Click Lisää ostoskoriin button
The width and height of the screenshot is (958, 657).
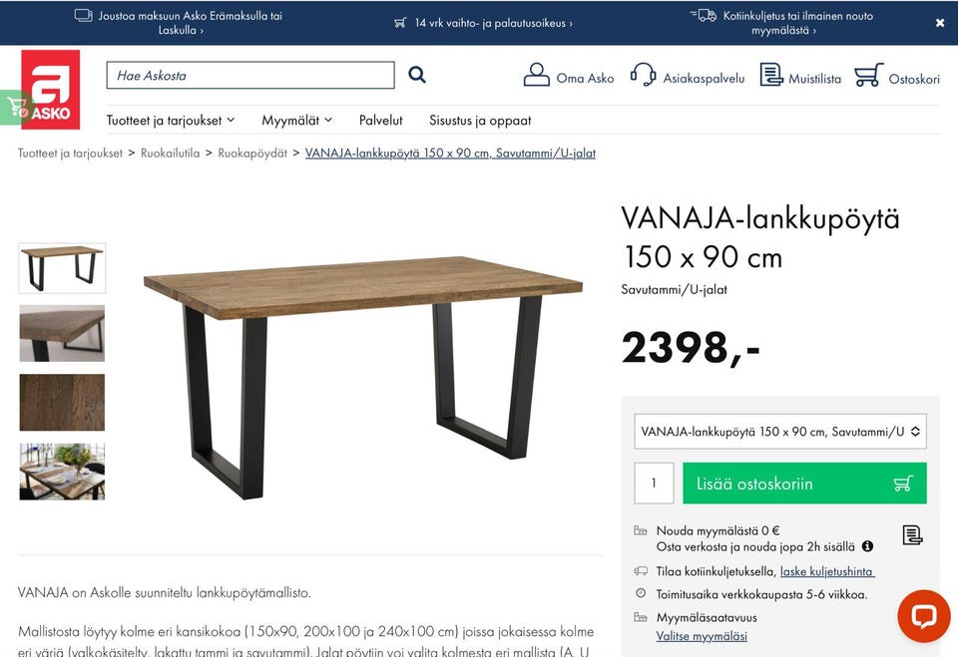tap(804, 484)
